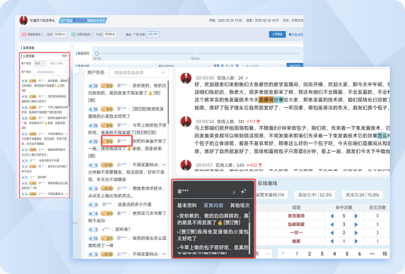
Task: Click the comment 我蒸的馒头怎么回
Action: pos(149,238)
